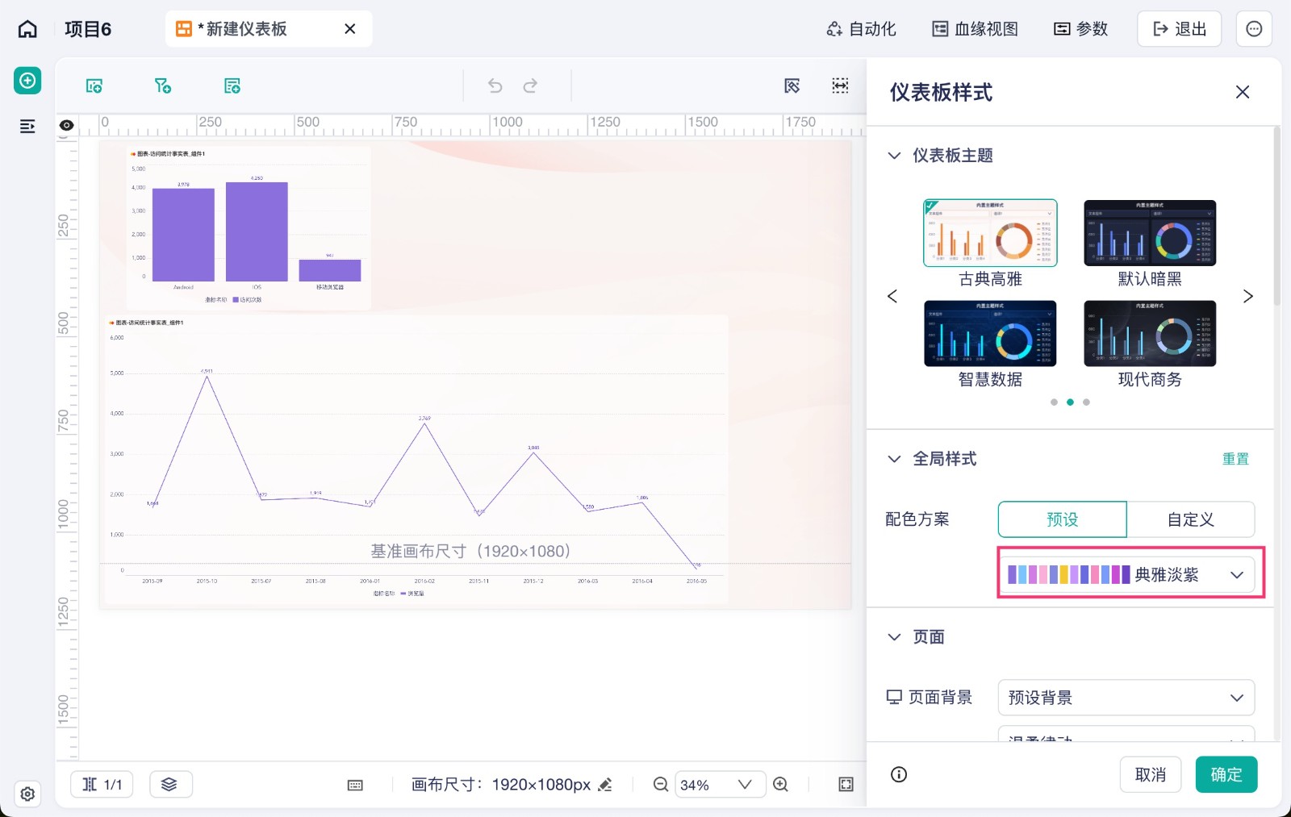Screen dimensions: 1291x817
Task: Zoom in the canvas
Action: pyautogui.click(x=780, y=784)
